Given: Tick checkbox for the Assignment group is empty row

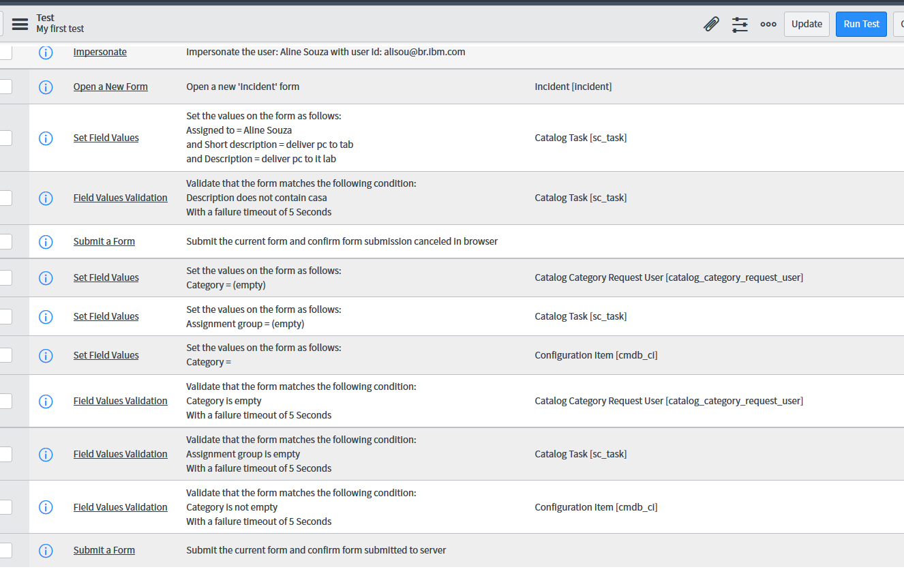Looking at the screenshot, I should point(5,454).
